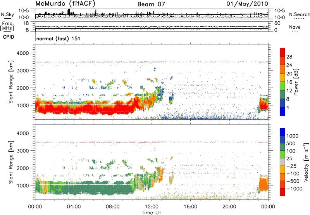Click the '04:00' time axis label
This screenshot has height=215, width=310.
coord(74,207)
